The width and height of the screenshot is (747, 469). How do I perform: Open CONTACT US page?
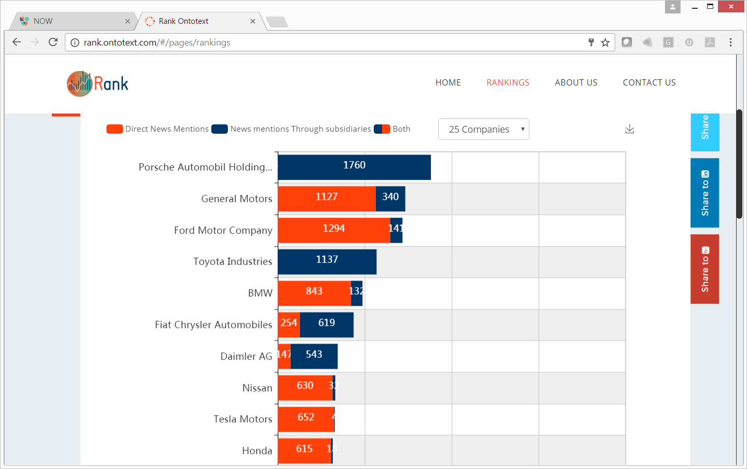pos(649,82)
